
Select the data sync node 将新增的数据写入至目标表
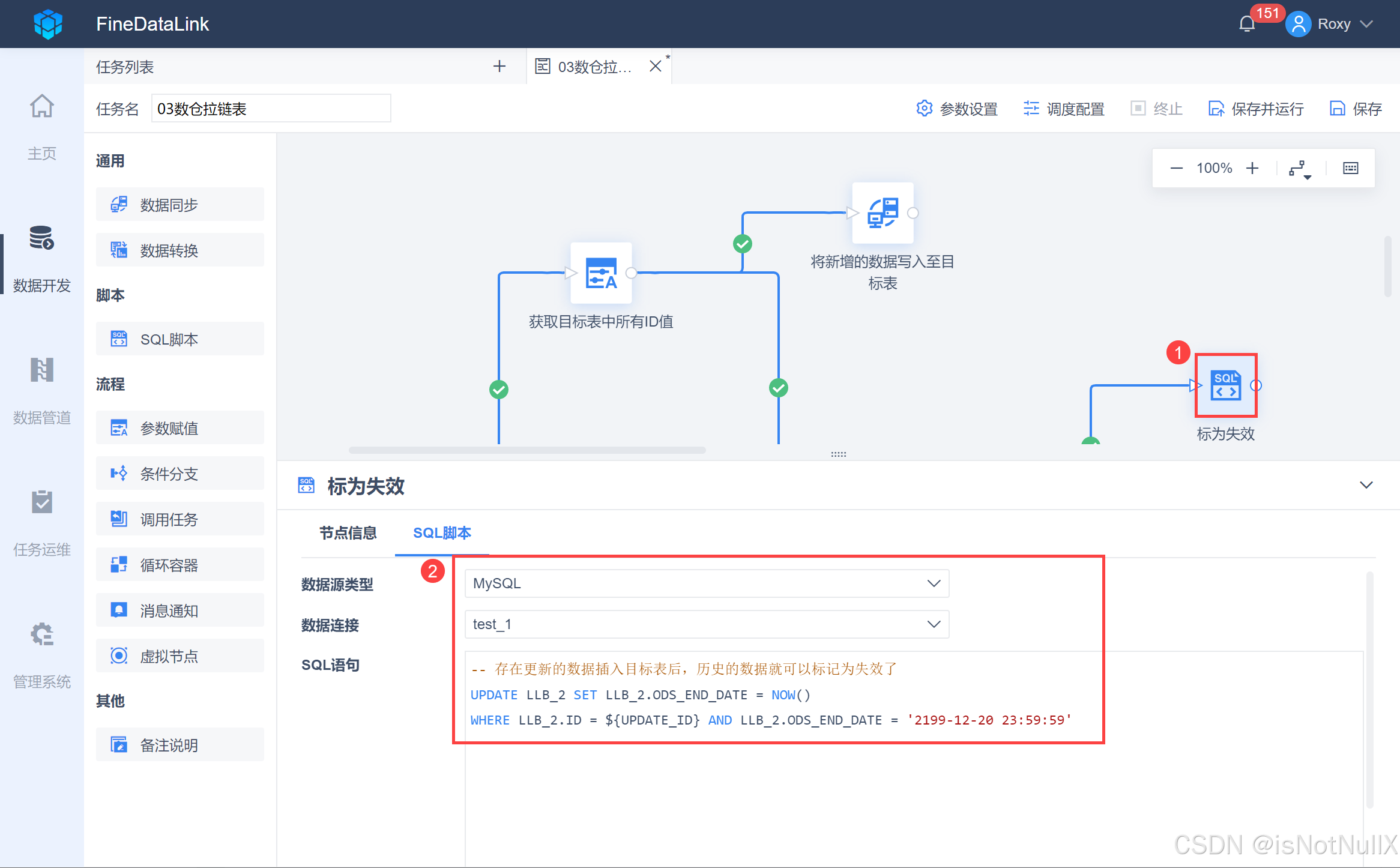(883, 213)
